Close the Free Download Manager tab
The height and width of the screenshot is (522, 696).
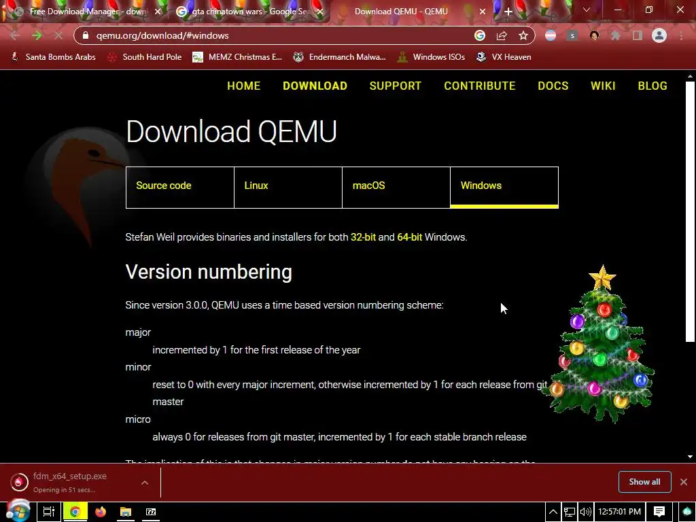point(158,12)
